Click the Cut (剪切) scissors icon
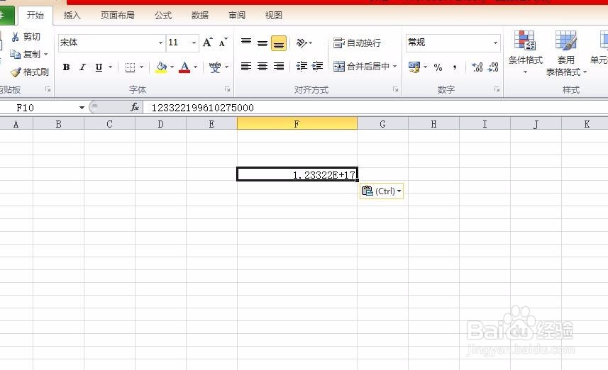Viewport: 608px width, 370px height. 16,37
